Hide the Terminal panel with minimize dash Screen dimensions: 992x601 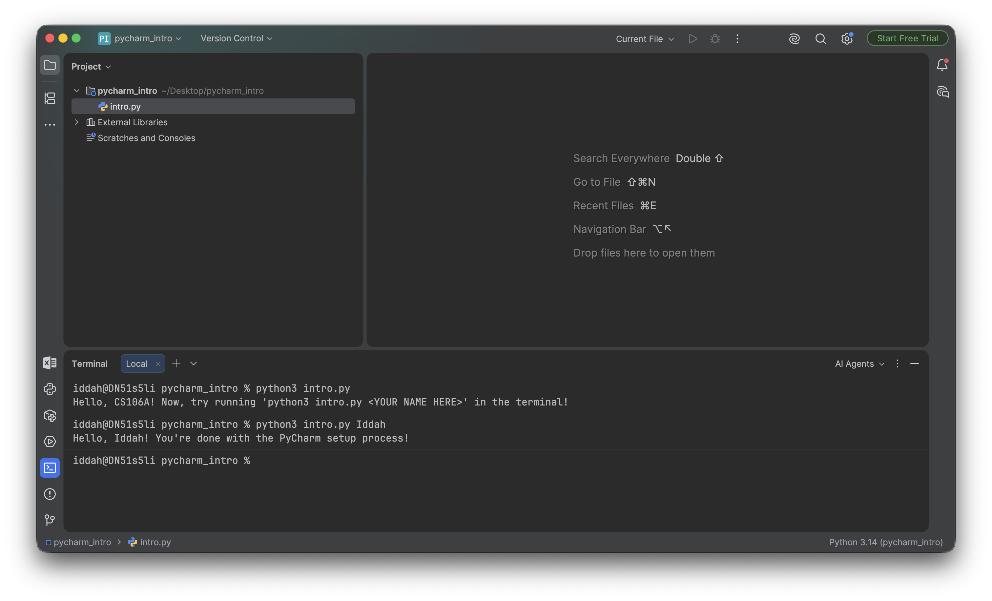tap(914, 363)
